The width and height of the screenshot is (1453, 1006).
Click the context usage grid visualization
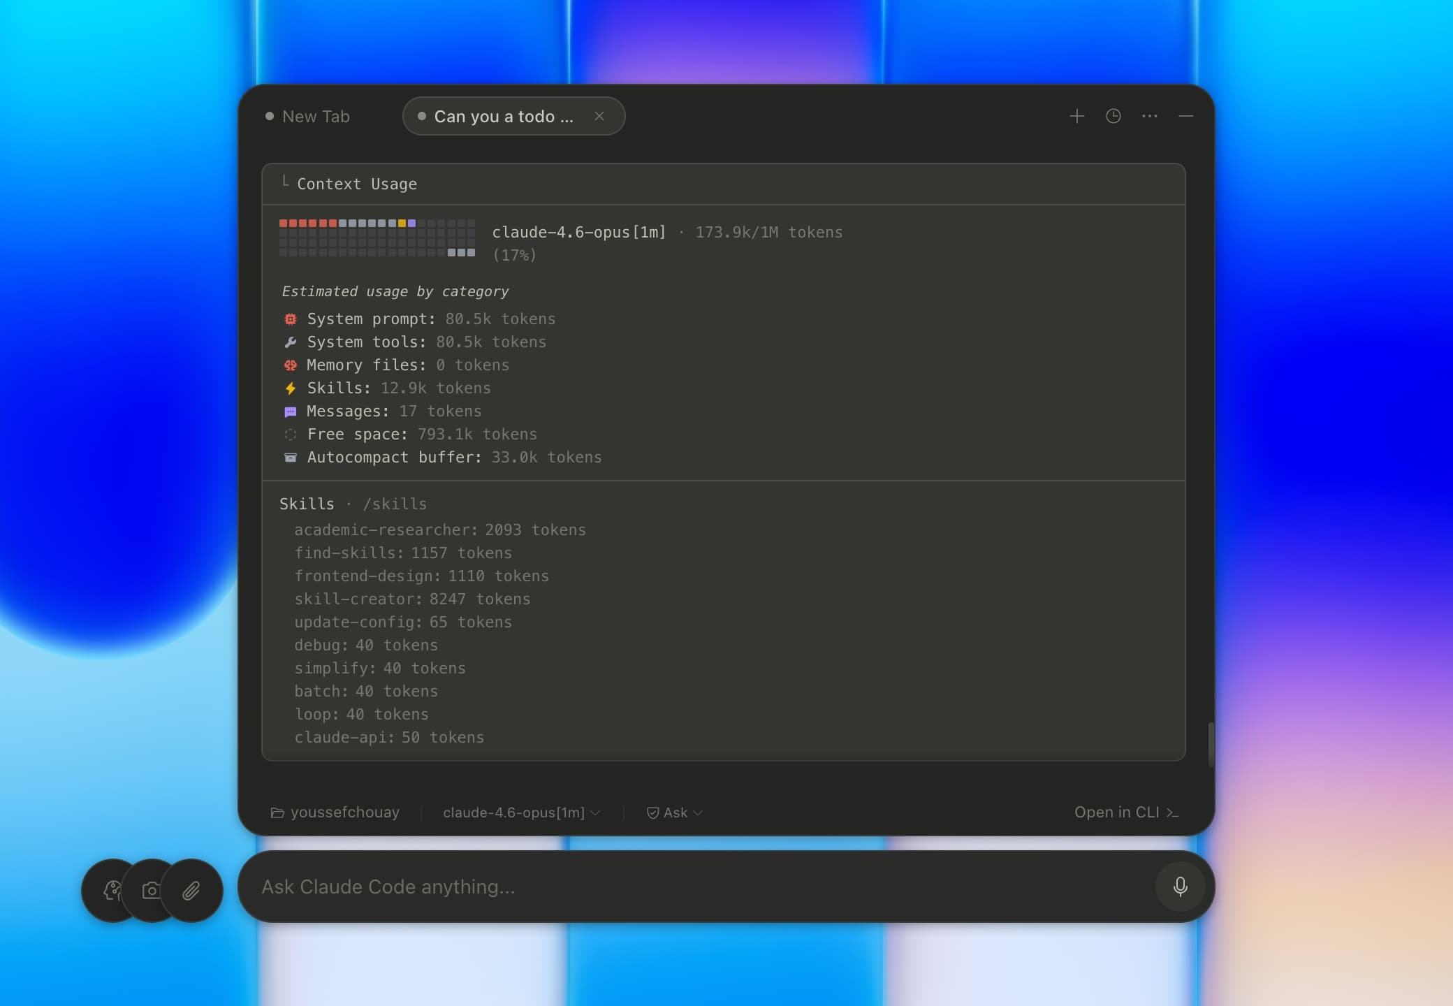(x=377, y=238)
